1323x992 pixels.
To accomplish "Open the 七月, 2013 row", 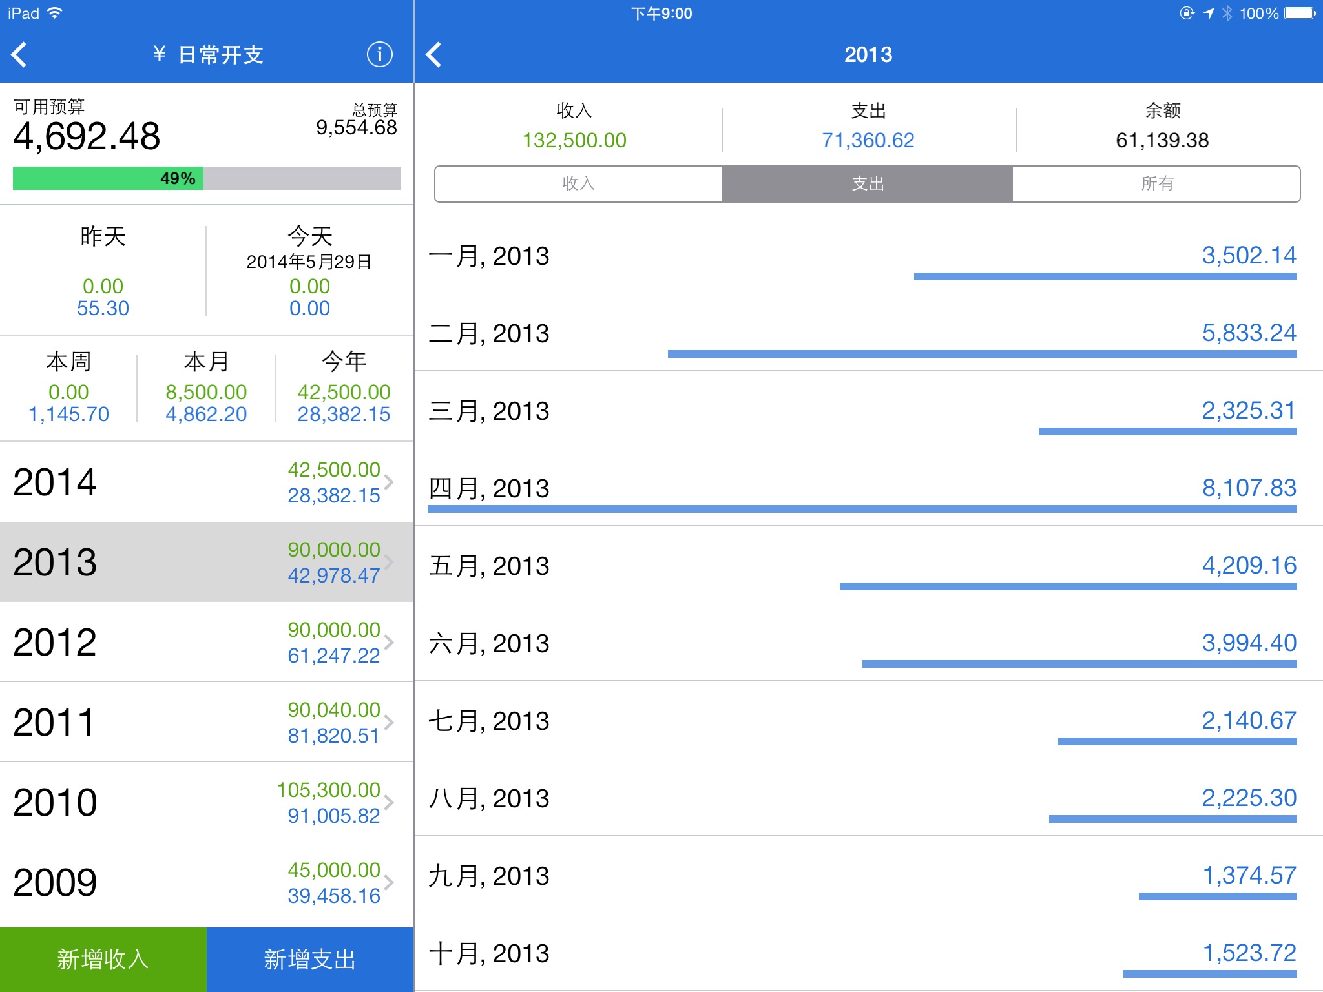I will click(x=868, y=720).
